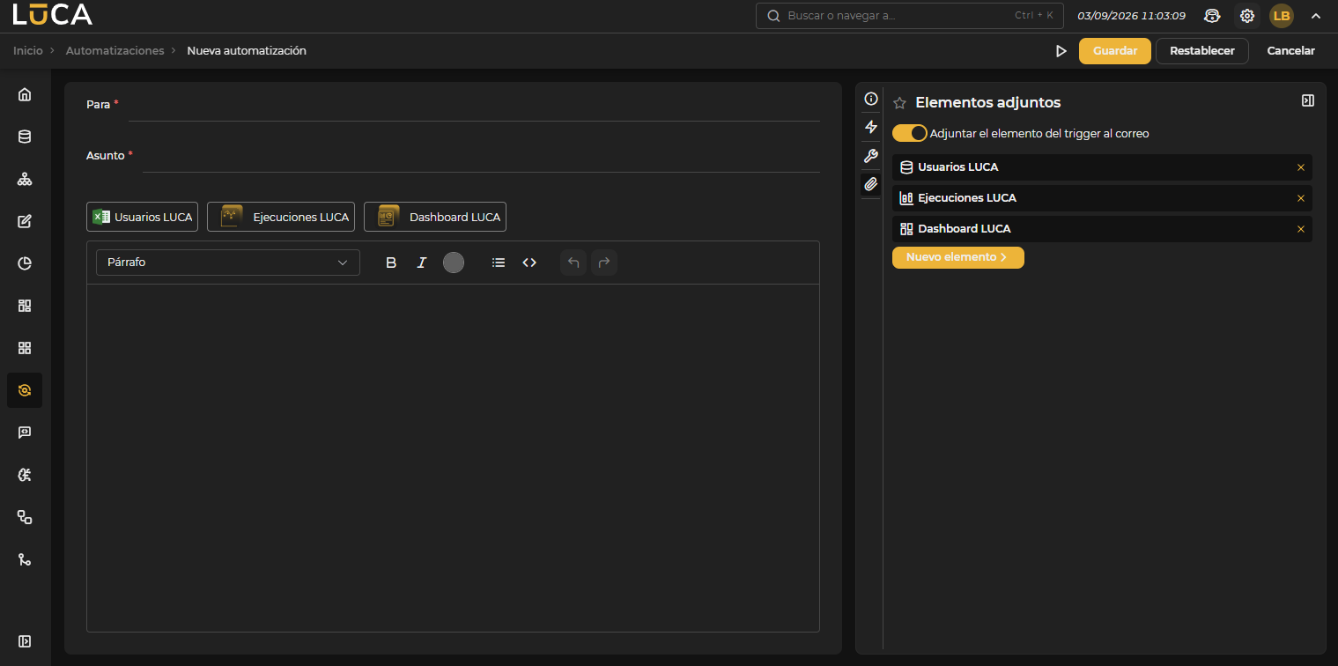Image resolution: width=1338 pixels, height=666 pixels.
Task: Focus the Para recipient field
Action: click(474, 105)
